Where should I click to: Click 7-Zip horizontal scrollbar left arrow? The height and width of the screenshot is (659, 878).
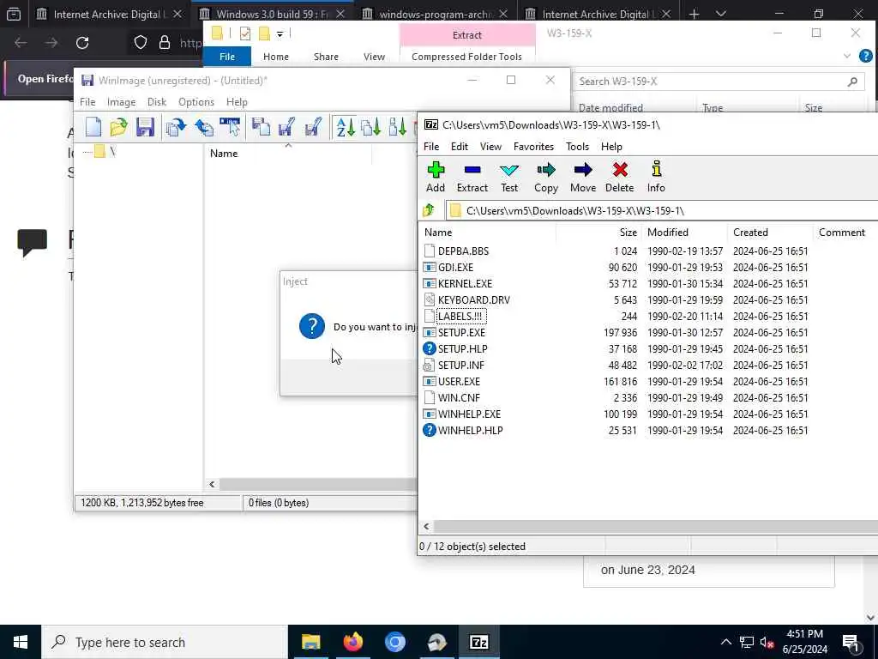click(x=426, y=526)
